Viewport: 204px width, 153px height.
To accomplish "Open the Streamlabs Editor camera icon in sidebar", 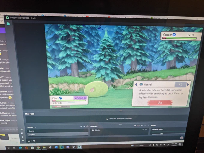I will pyautogui.click(x=8, y=24).
